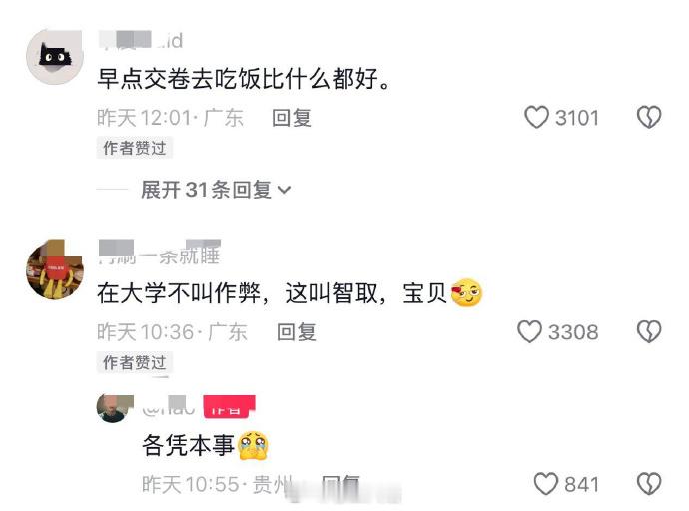
Task: Open username ending with 就睡
Action: click(159, 254)
